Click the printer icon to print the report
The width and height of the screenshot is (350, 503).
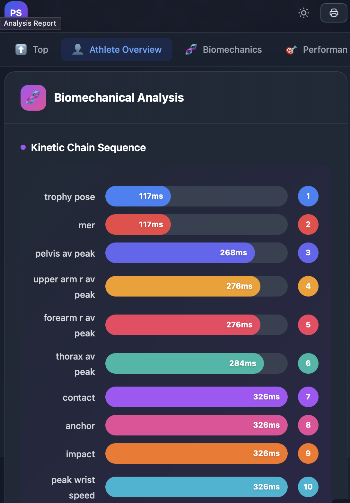(334, 13)
